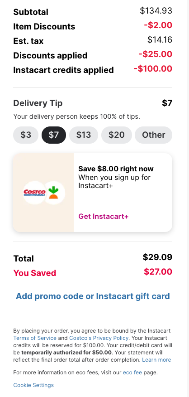Choose the $20 tip amount
The height and width of the screenshot is (397, 189).
[117, 135]
